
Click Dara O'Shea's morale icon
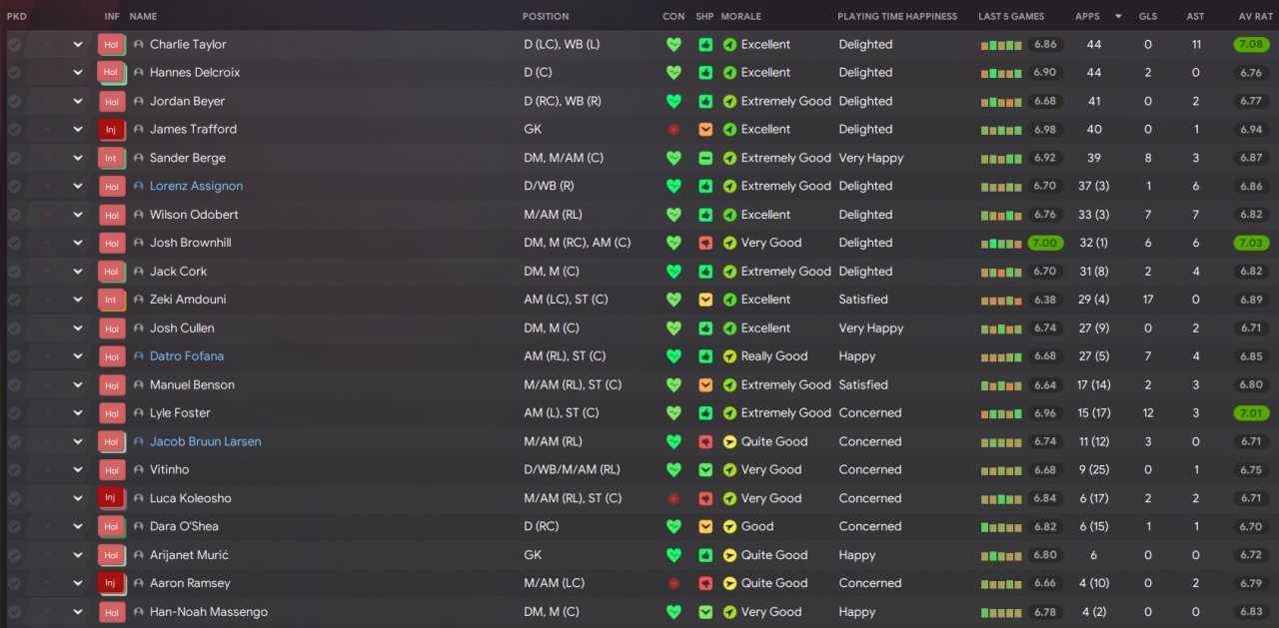pyautogui.click(x=729, y=526)
